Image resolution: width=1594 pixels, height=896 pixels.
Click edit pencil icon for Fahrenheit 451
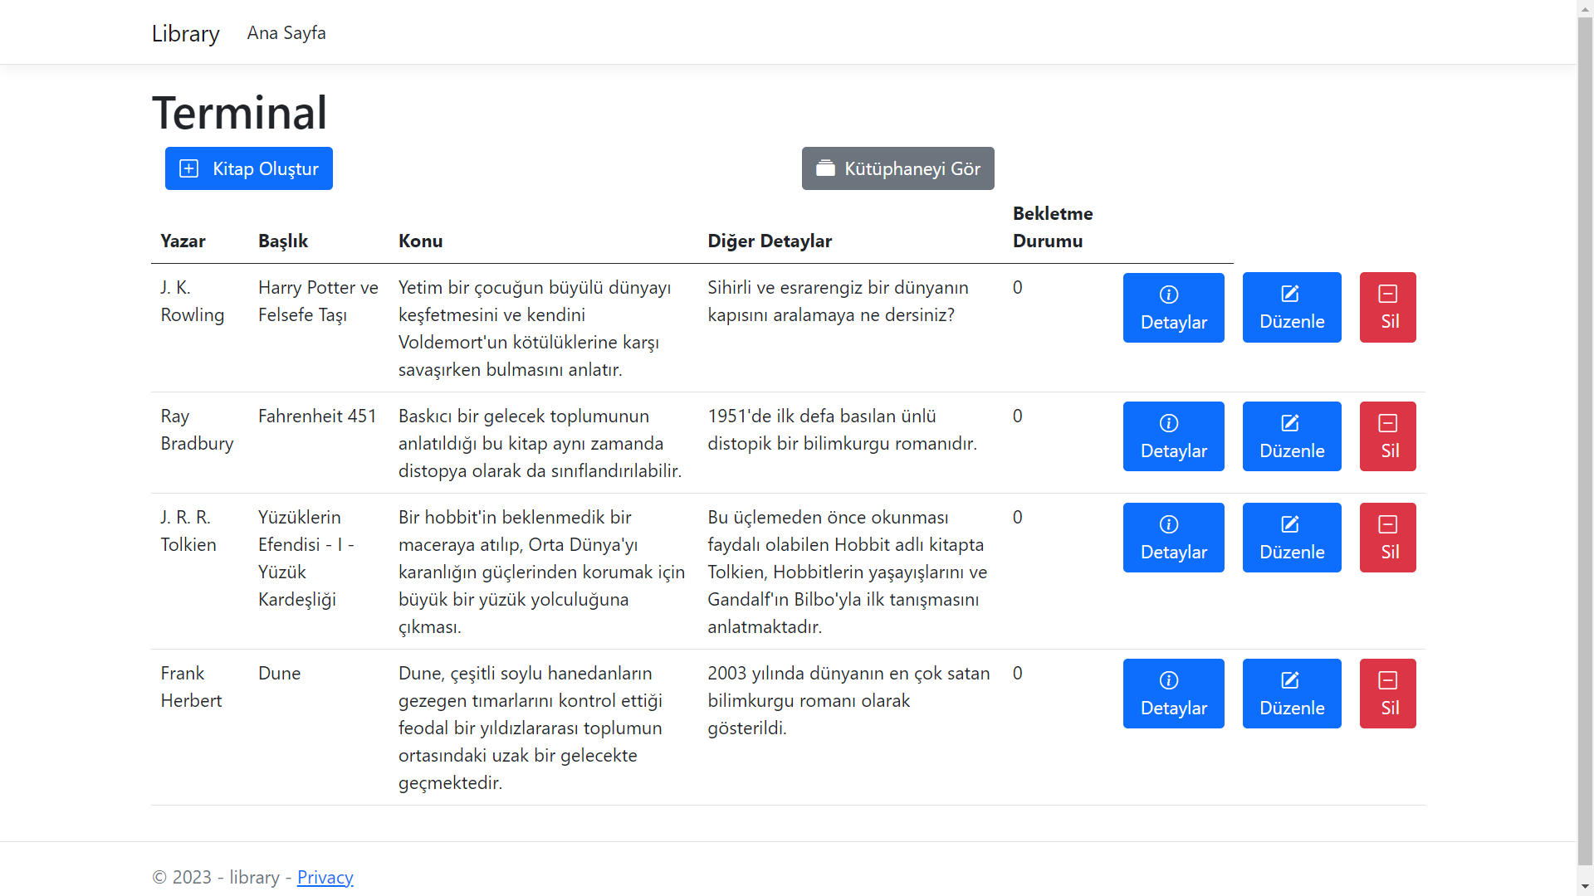pyautogui.click(x=1290, y=423)
